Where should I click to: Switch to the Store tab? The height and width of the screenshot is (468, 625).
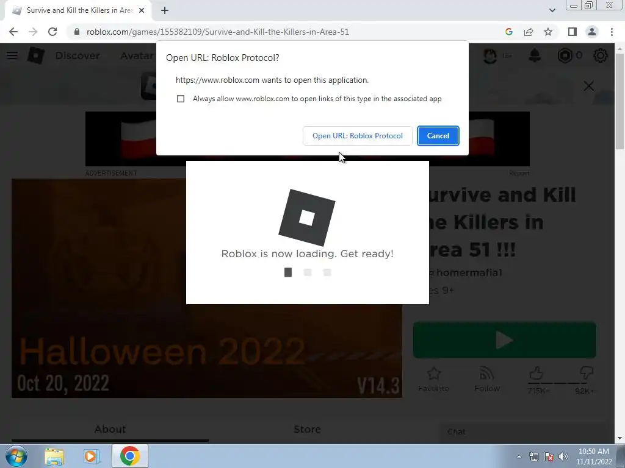click(x=307, y=430)
